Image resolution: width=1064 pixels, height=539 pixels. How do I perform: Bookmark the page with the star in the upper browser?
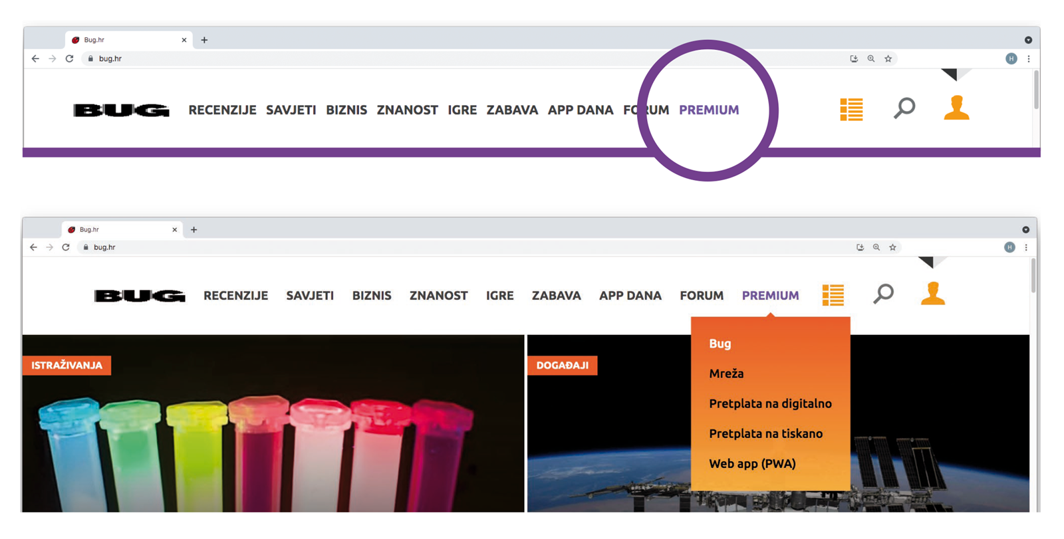[x=888, y=58]
